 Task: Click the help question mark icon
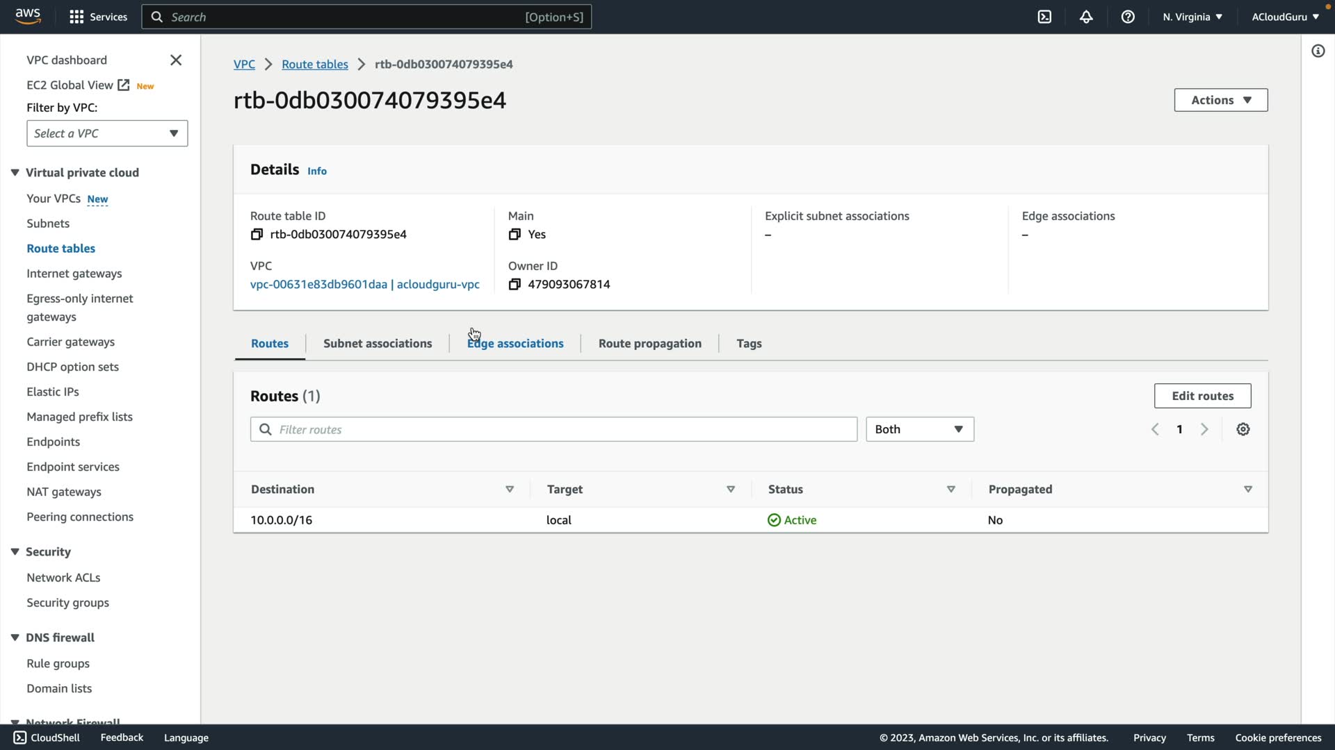(x=1128, y=17)
